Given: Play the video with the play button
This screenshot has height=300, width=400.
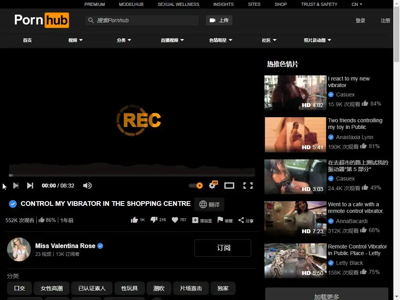Looking at the screenshot, I should click(16, 186).
